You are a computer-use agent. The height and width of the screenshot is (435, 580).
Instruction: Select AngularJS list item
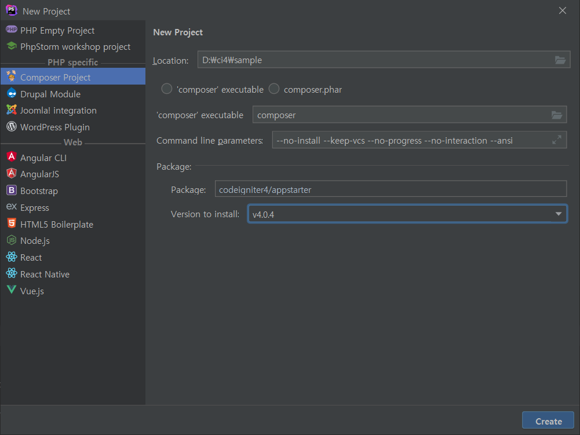point(73,174)
